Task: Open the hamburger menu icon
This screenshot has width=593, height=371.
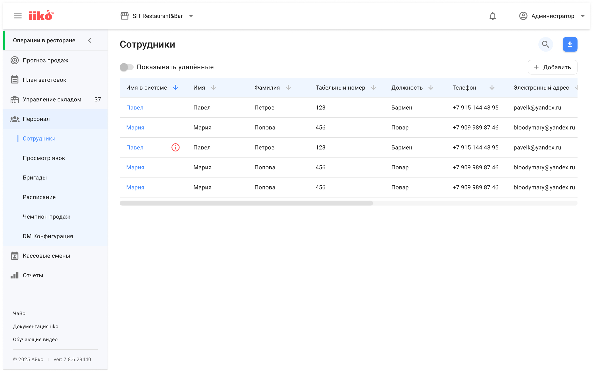Action: coord(18,16)
